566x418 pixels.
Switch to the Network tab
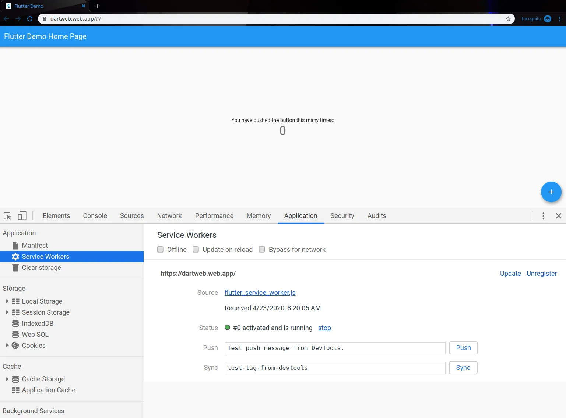(x=169, y=216)
